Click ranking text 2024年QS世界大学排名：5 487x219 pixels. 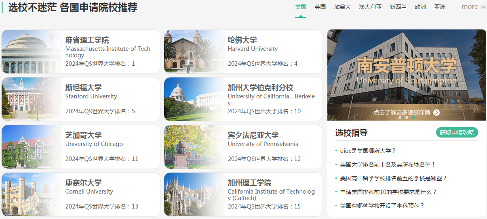click(100, 111)
